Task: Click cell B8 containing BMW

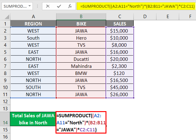Action: [81, 73]
